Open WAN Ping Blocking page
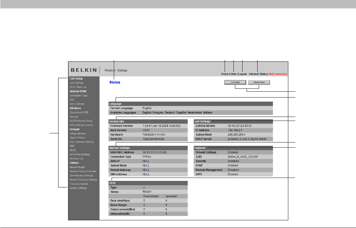 (79, 155)
